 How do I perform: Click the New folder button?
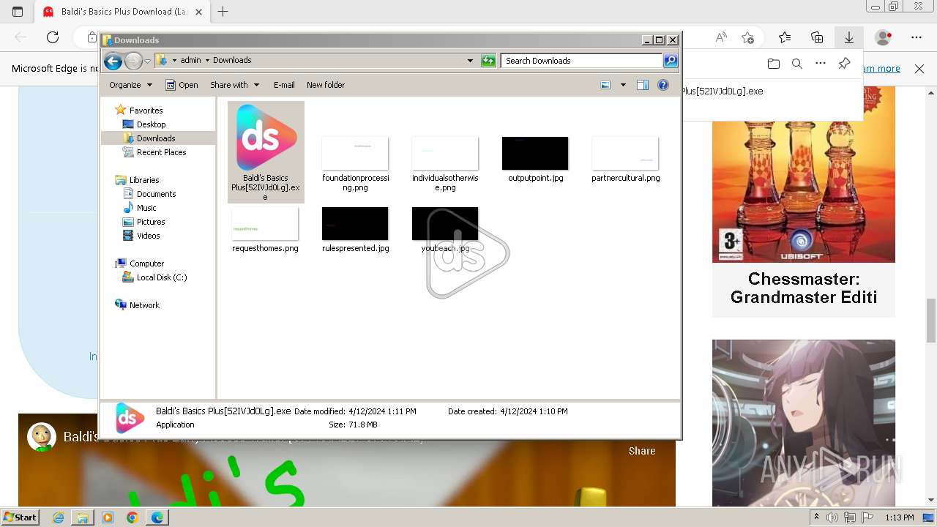326,85
